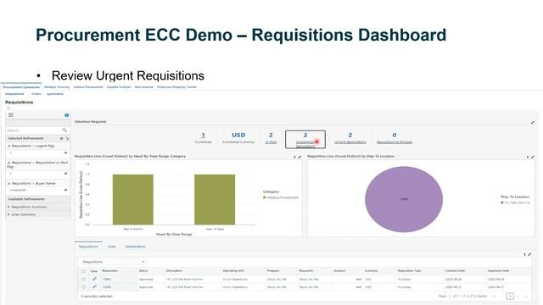Click the blue info icon in the sidebar
Image resolution: width=543 pixels, height=305 pixels.
tap(66, 115)
